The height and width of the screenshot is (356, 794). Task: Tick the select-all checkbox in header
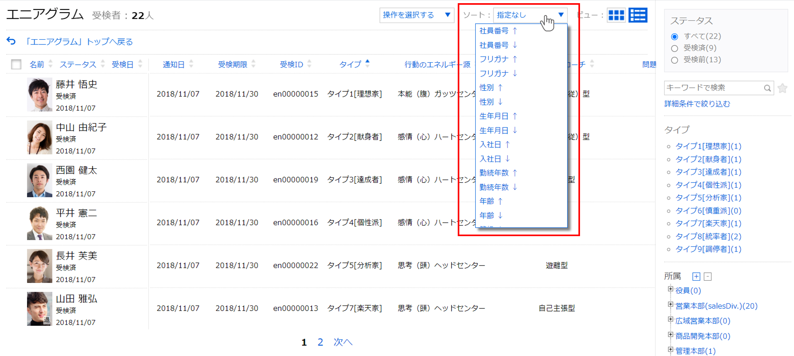(16, 64)
